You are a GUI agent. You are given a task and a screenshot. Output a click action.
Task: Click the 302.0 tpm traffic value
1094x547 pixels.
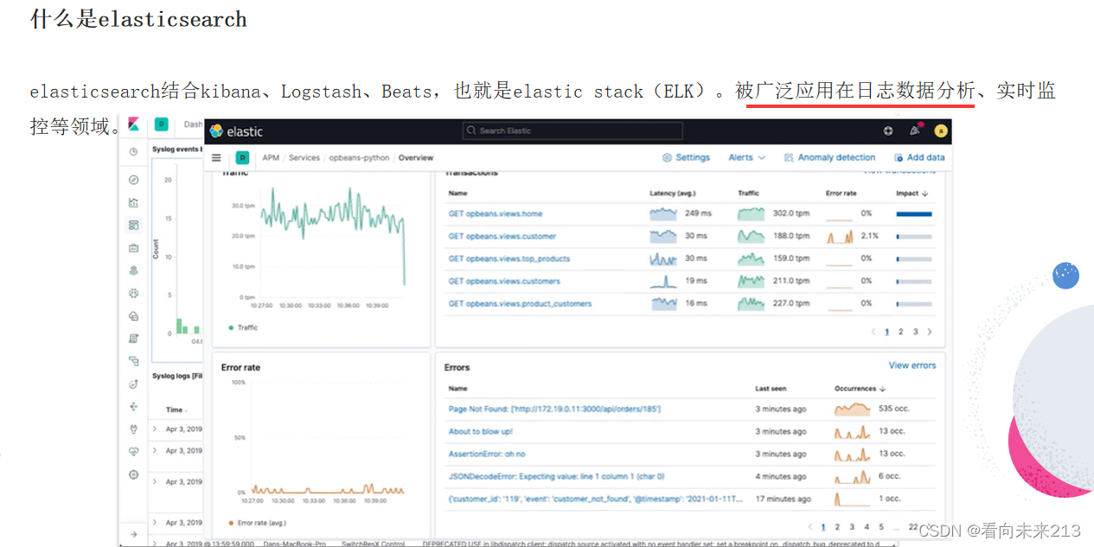click(x=790, y=213)
